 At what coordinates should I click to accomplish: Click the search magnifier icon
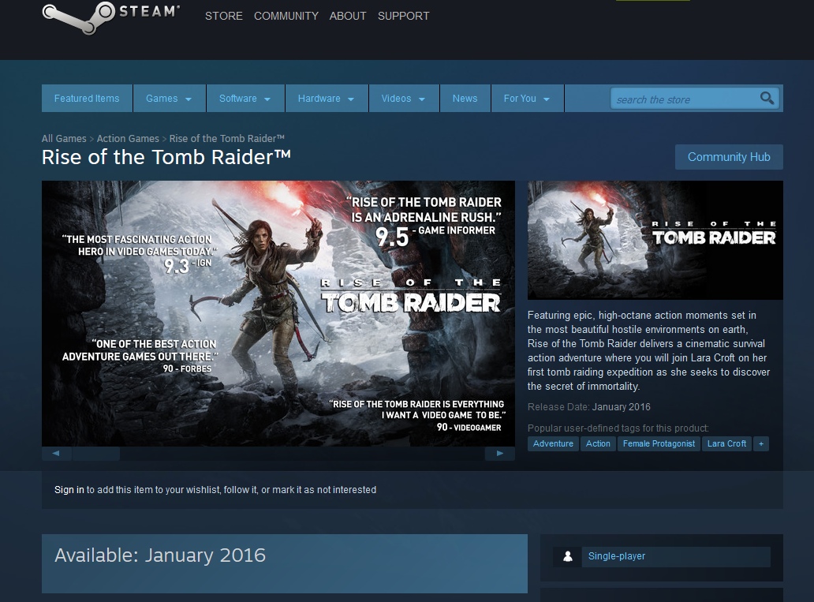(767, 98)
